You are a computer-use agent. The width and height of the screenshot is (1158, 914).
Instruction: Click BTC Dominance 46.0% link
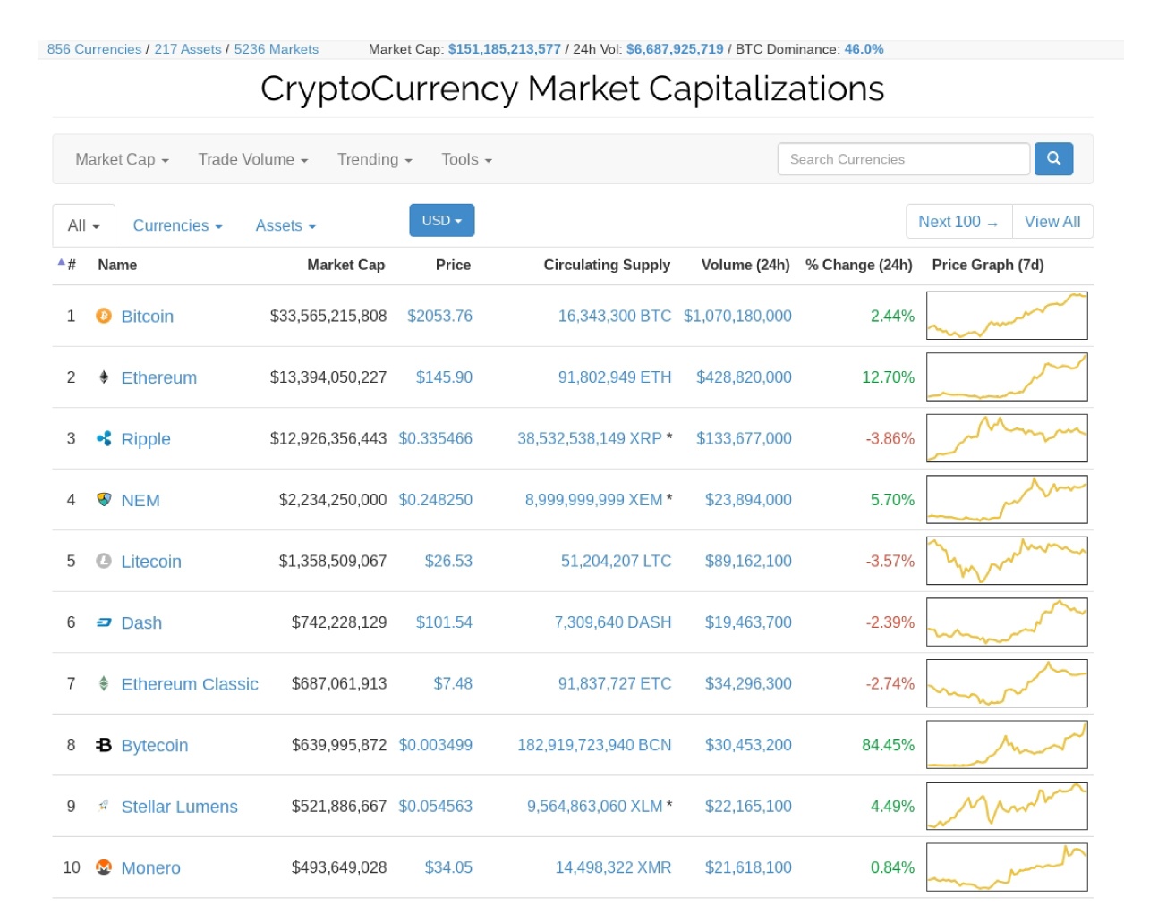[x=864, y=49]
